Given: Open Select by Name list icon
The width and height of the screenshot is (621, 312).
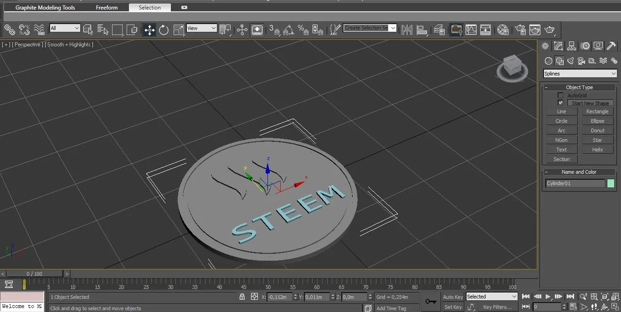Looking at the screenshot, I should coord(102,30).
